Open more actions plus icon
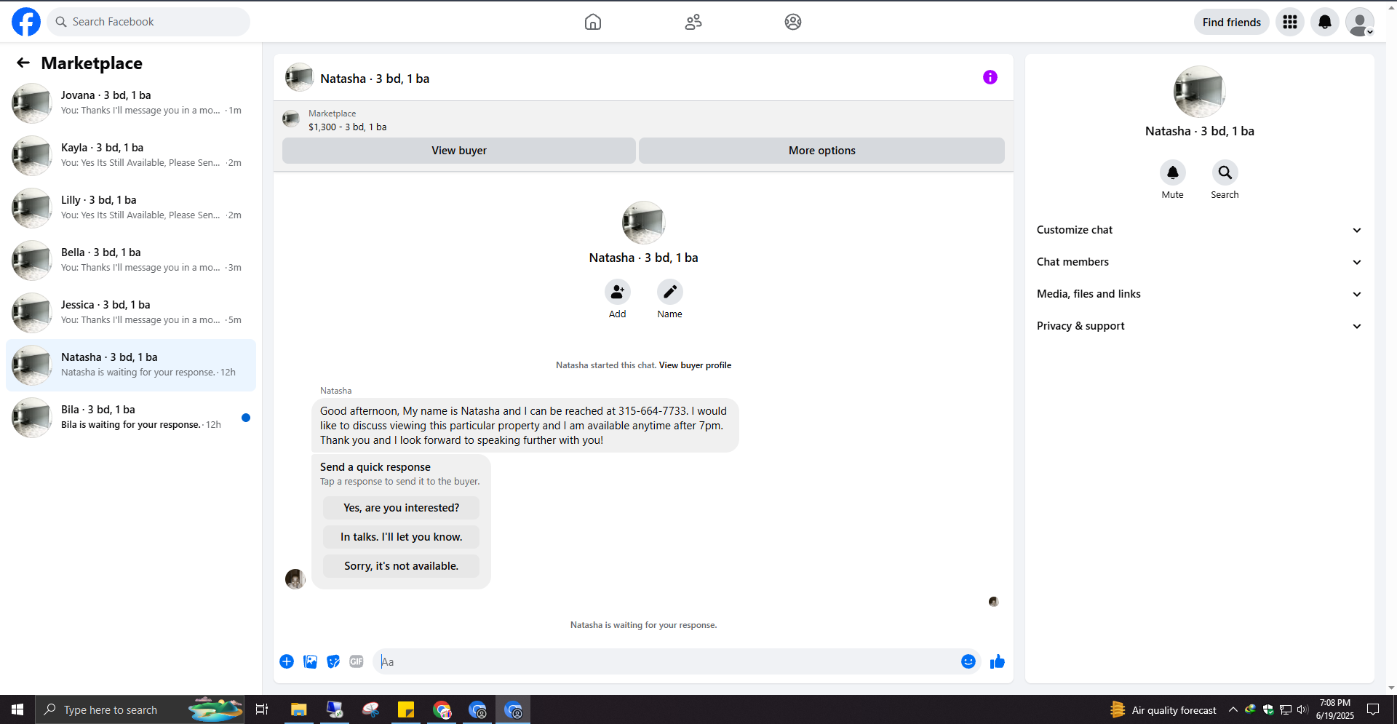Screen dimensions: 1397x724 pyautogui.click(x=287, y=661)
